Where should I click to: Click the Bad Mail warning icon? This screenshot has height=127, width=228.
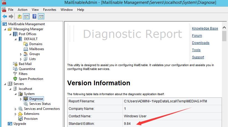pos(15,64)
